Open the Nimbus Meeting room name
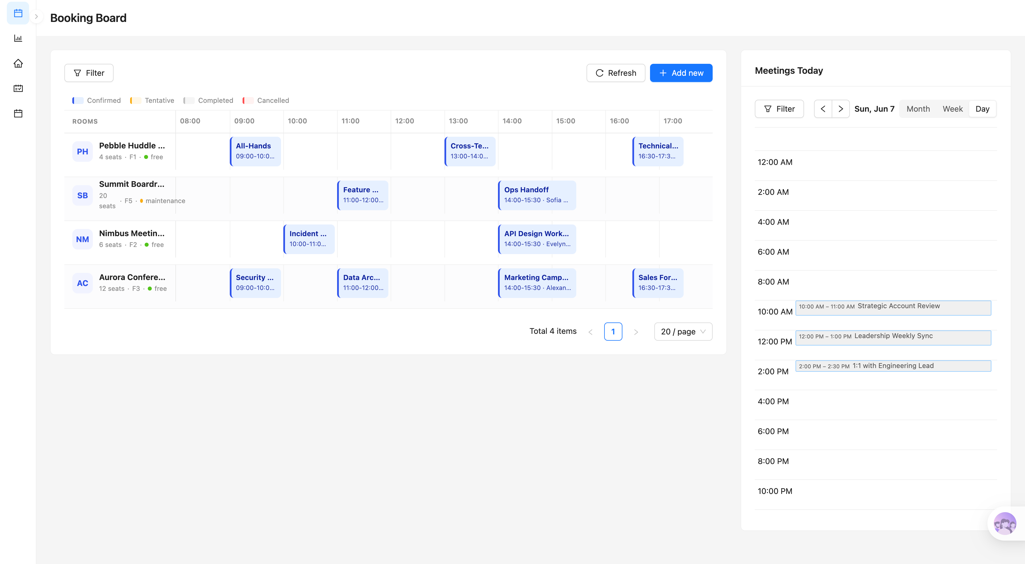Viewport: 1025px width, 564px height. point(131,233)
